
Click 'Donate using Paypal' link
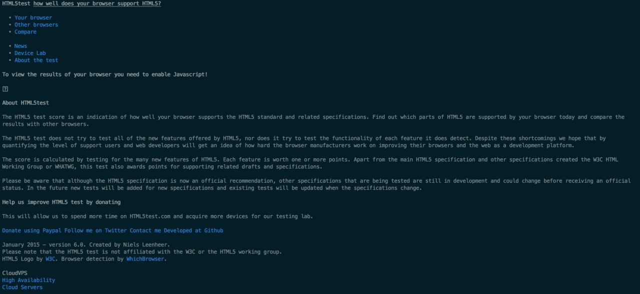tap(31, 231)
